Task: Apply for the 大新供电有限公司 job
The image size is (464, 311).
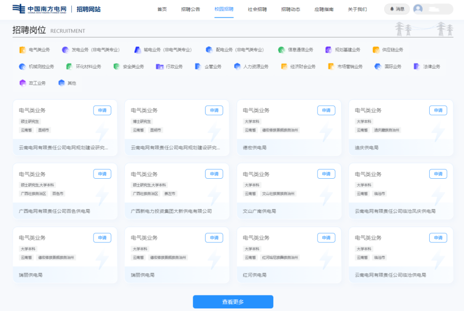Action: click(214, 174)
